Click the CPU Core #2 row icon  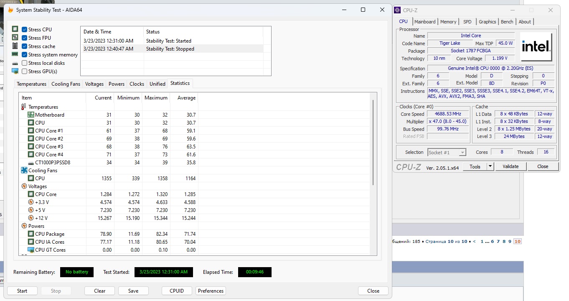[31, 138]
